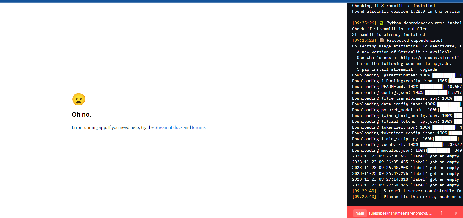
Task: Click the 'Downloading data_config.json' log line
Action: (407, 104)
